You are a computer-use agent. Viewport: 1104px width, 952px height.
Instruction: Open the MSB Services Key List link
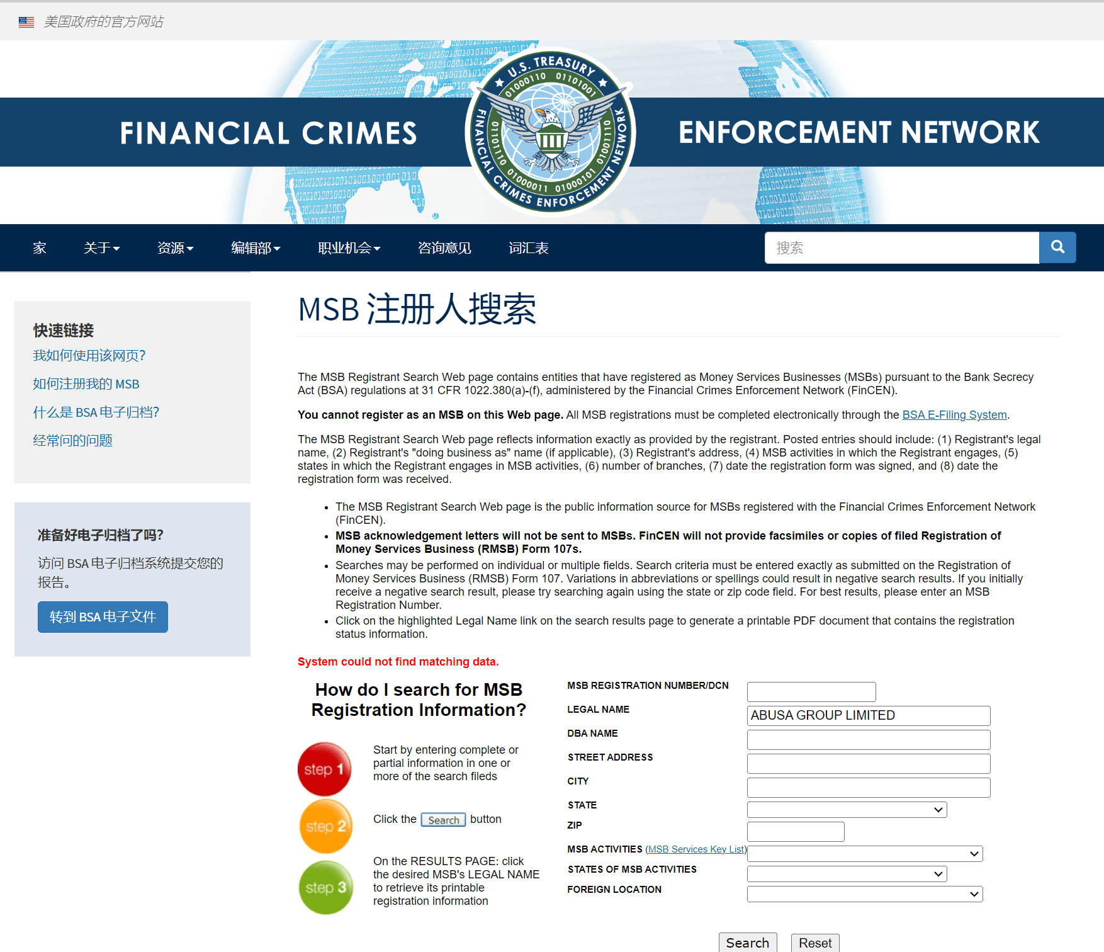pyautogui.click(x=696, y=849)
